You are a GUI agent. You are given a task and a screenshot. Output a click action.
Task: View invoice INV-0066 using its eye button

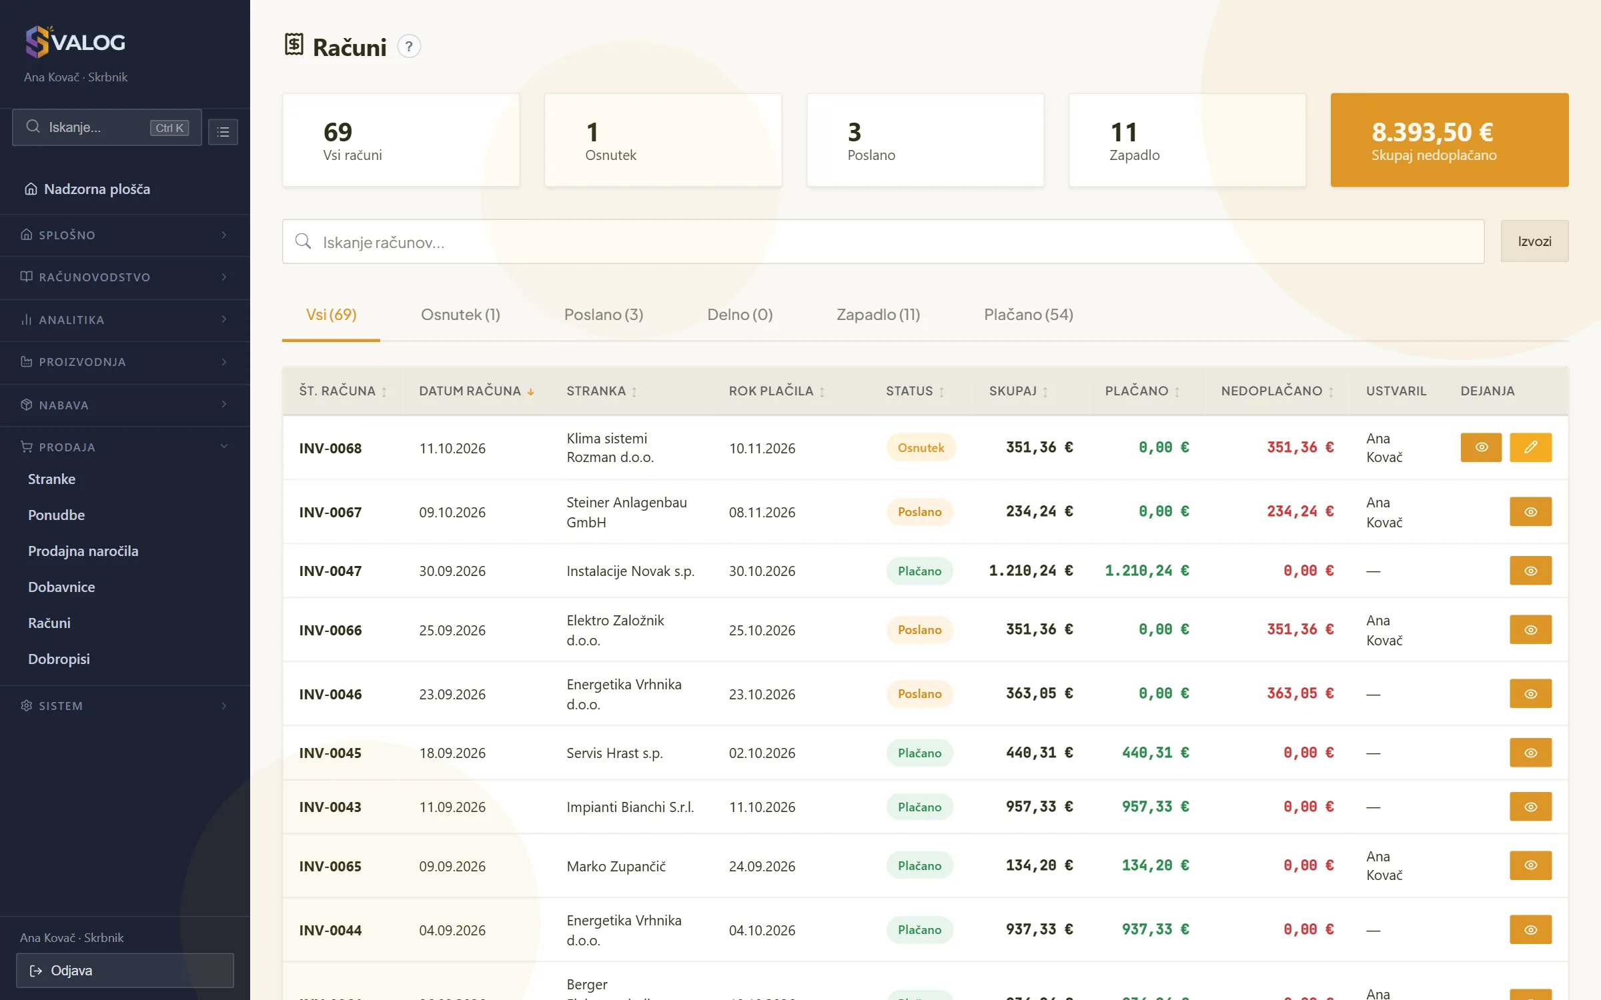pyautogui.click(x=1531, y=630)
